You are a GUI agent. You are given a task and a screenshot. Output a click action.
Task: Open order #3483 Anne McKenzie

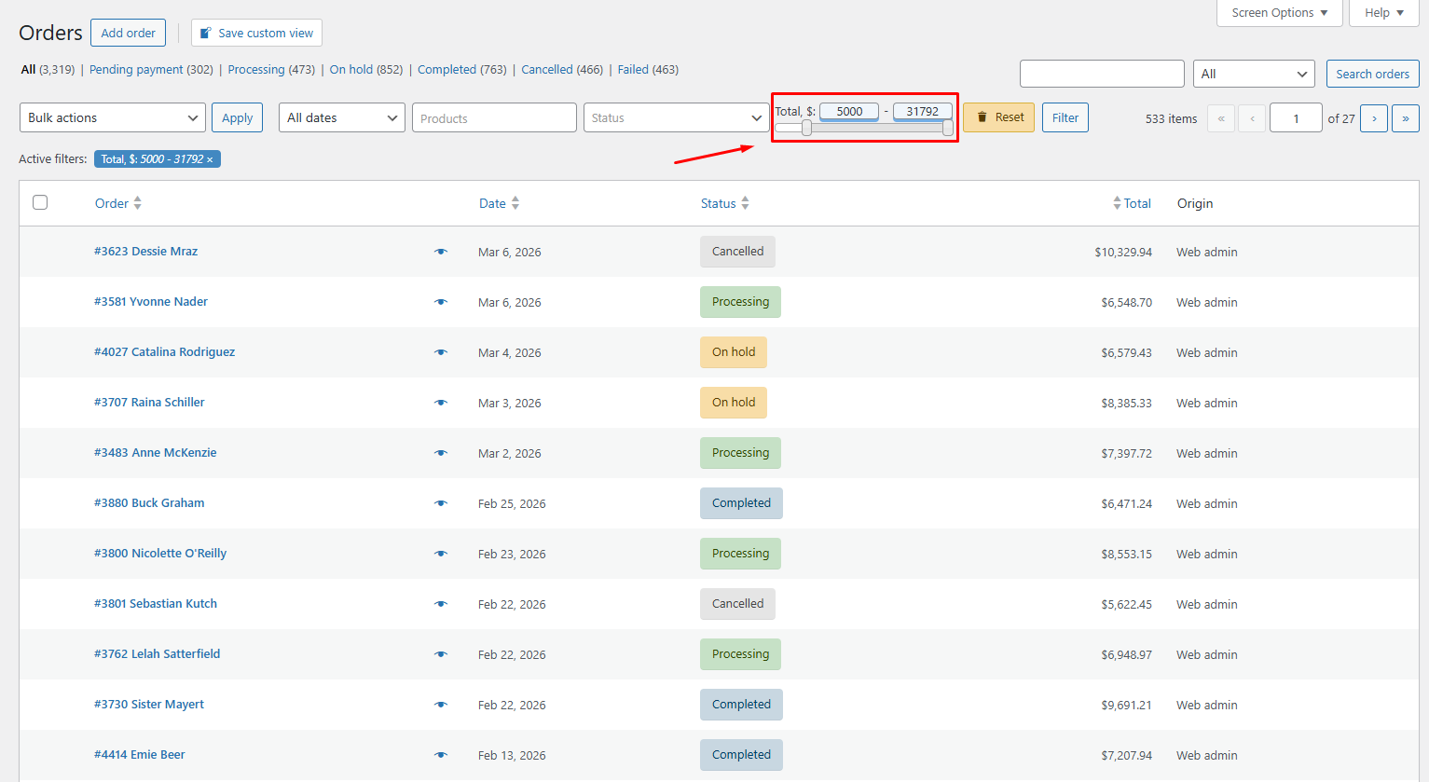pos(155,453)
